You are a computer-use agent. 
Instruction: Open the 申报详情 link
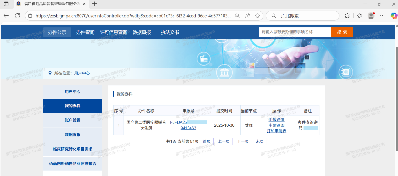276,120
